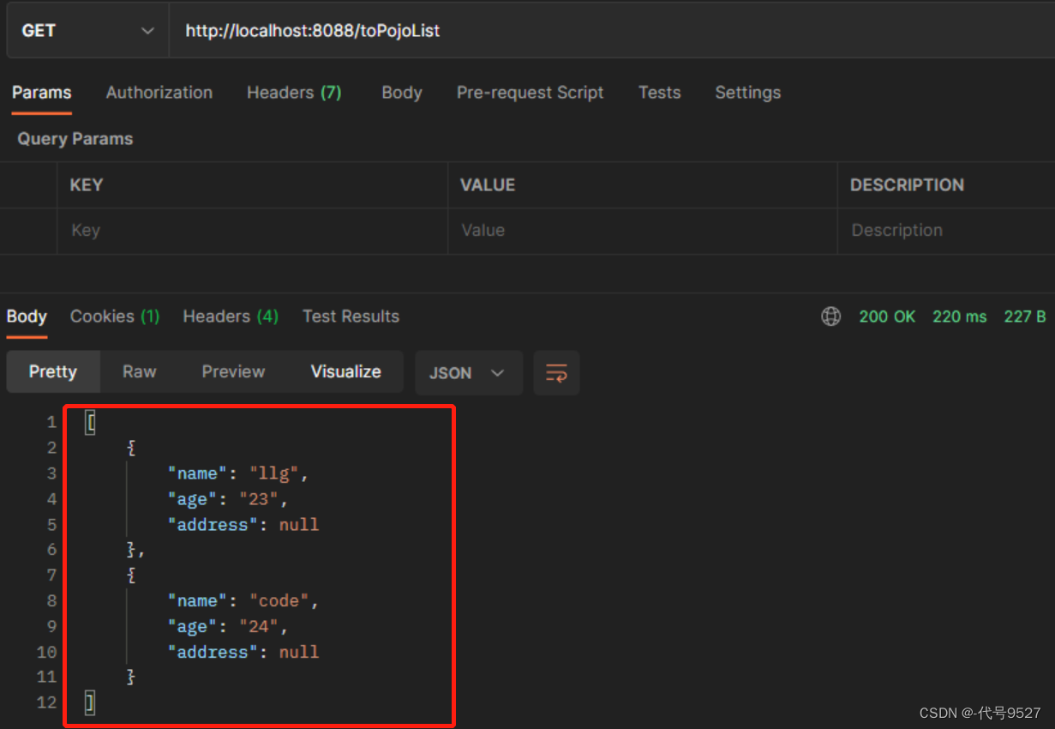Click the DESCRIPTION column header
The width and height of the screenshot is (1055, 729).
pos(907,185)
